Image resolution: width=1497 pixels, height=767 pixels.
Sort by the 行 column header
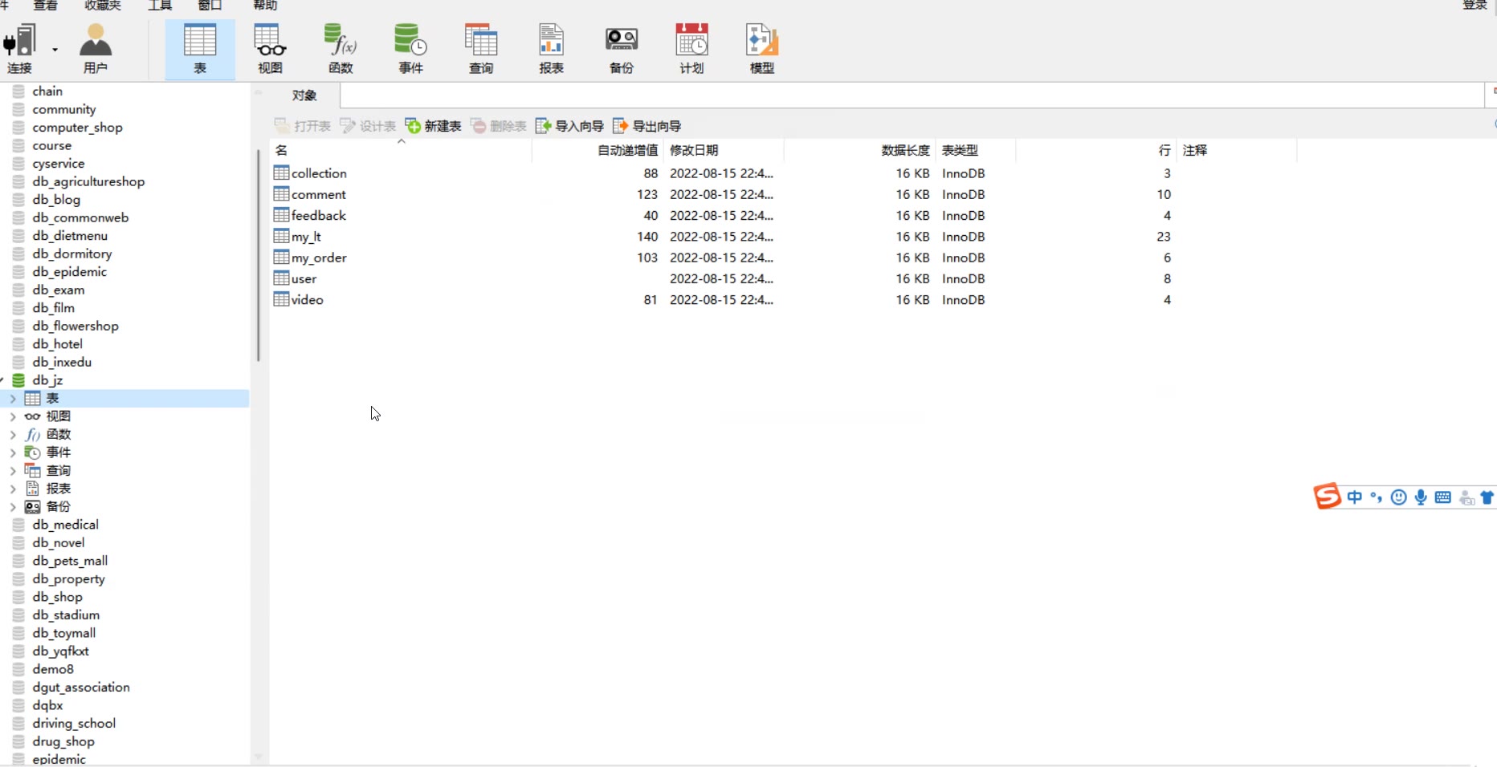point(1095,150)
